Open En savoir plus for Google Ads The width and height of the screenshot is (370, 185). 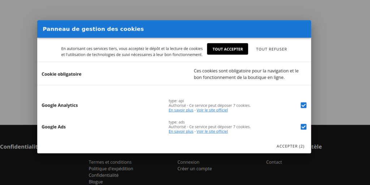181,132
